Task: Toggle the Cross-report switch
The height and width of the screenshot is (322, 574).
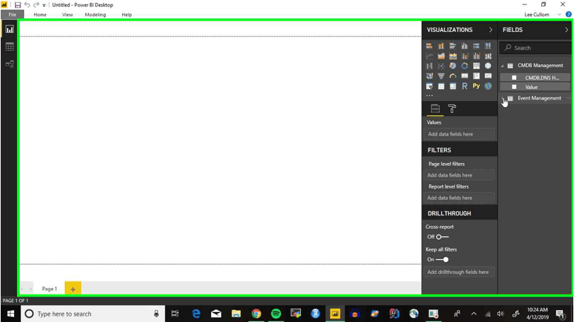Action: click(442, 237)
